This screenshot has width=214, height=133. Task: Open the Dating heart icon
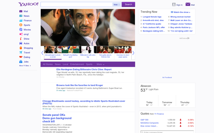pos(21,57)
